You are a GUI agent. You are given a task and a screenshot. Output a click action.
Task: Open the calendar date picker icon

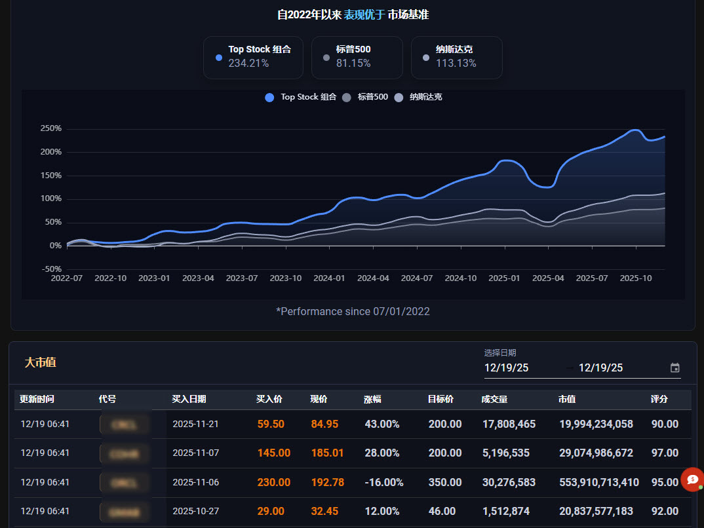pyautogui.click(x=675, y=368)
